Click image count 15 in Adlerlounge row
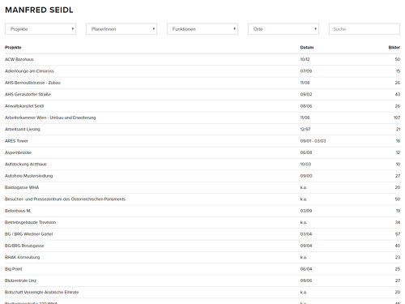The image size is (405, 304). pos(398,71)
